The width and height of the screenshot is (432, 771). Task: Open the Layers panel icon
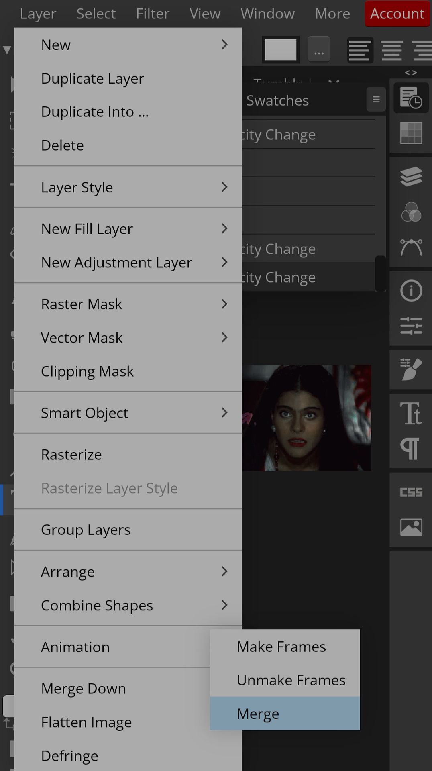(x=411, y=176)
